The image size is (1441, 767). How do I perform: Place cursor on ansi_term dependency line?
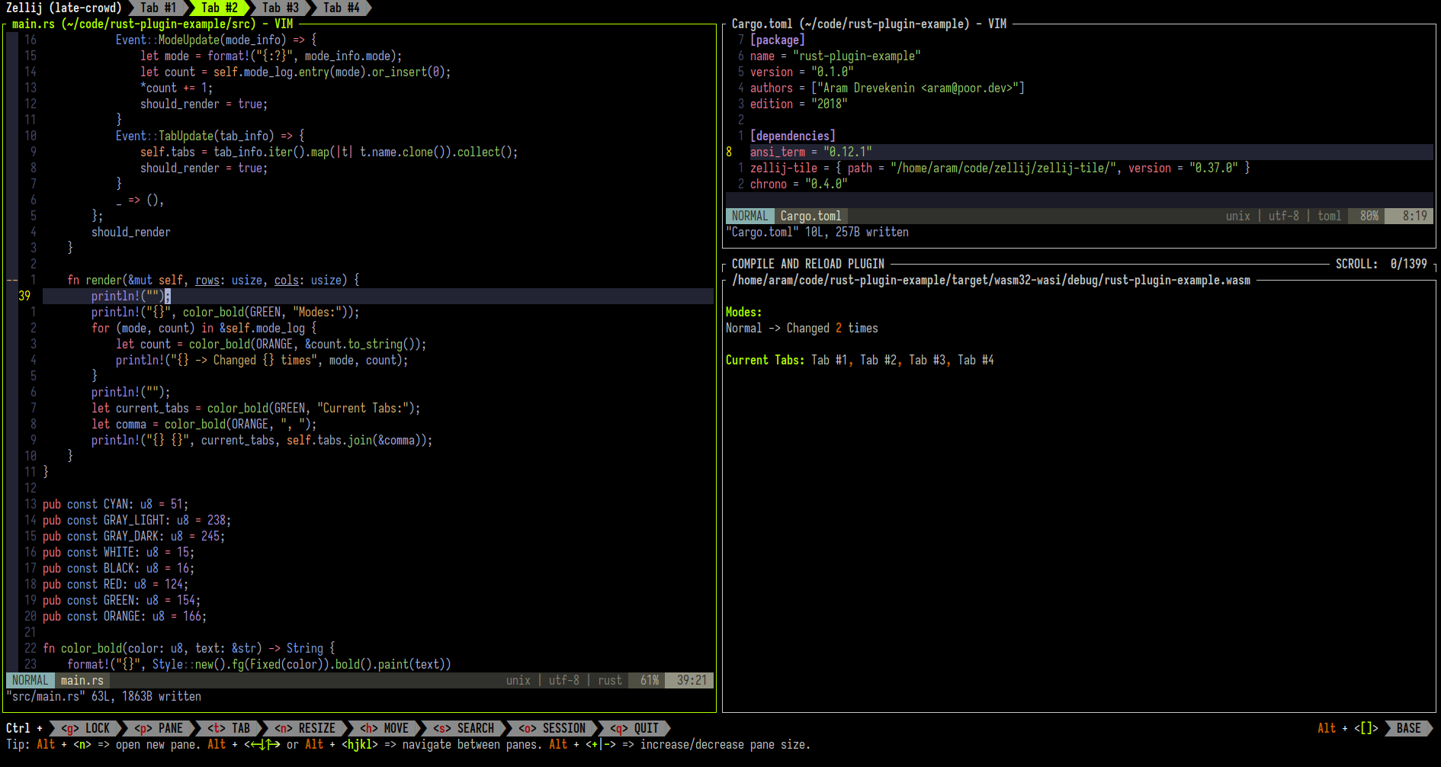point(811,152)
